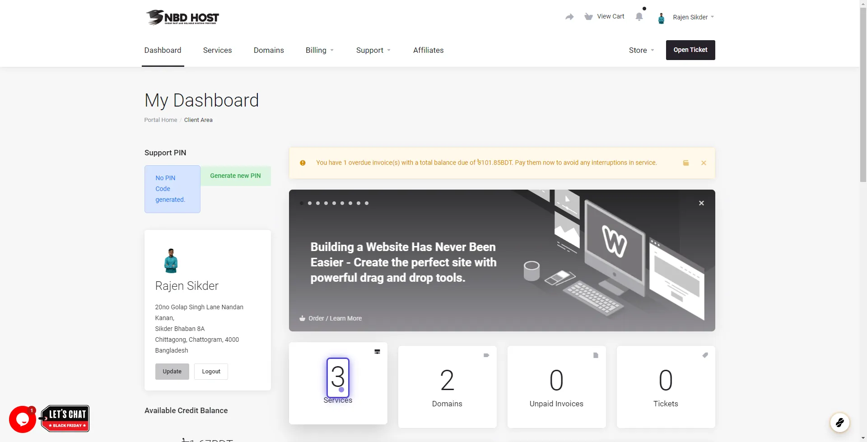
Task: Select the Dashboard navigation tab
Action: 163,50
